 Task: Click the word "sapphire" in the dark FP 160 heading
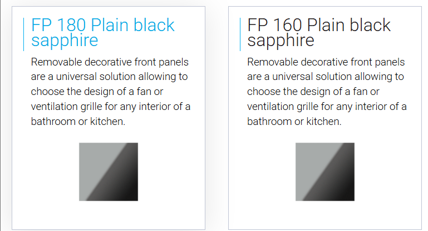pos(281,41)
